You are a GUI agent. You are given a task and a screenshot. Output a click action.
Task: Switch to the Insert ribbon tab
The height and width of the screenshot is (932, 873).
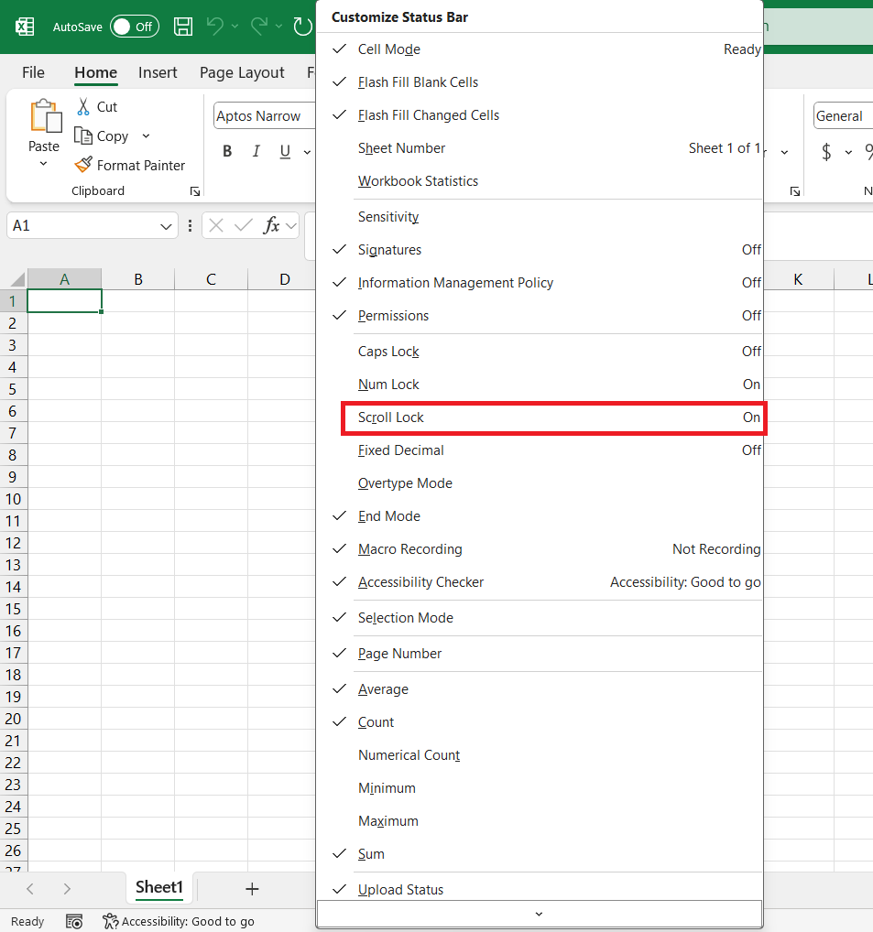[x=157, y=72]
